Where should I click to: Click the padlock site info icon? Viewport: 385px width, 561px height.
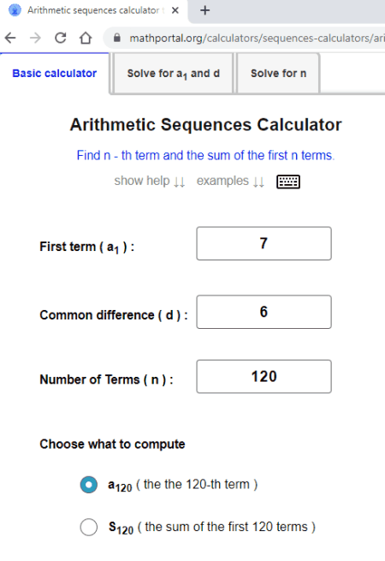tap(117, 38)
